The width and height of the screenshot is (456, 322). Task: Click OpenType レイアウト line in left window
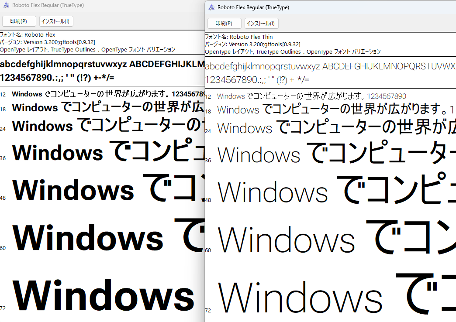[87, 50]
